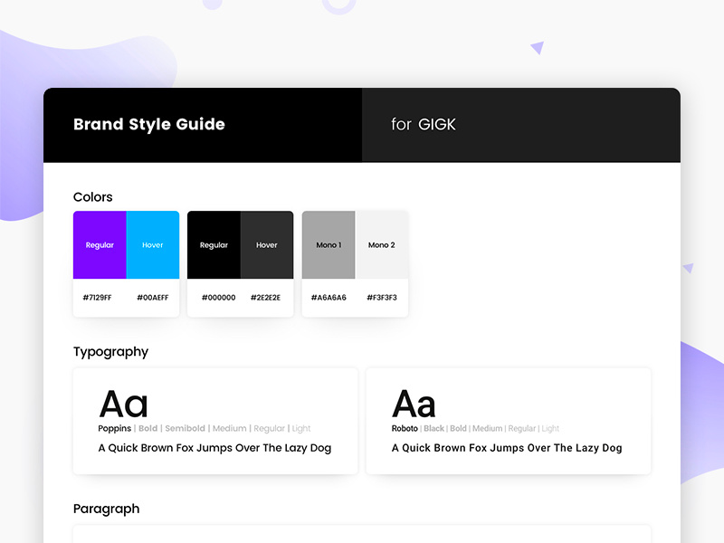Select the purple Regular color swatch
The height and width of the screenshot is (543, 724).
tap(100, 244)
